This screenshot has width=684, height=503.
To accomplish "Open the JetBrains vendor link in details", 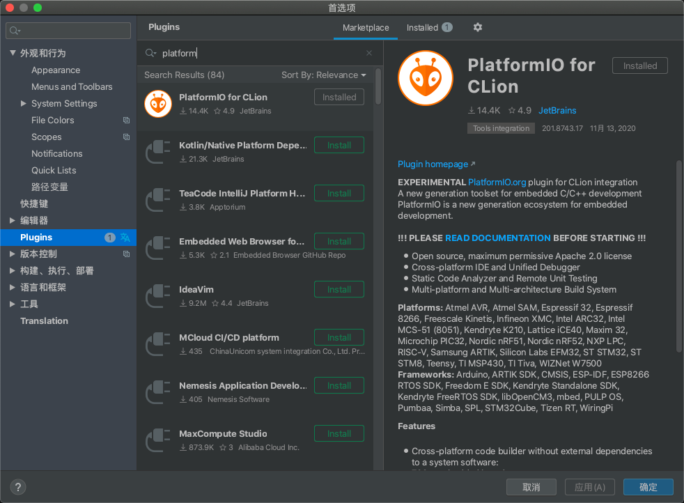I will pyautogui.click(x=557, y=110).
